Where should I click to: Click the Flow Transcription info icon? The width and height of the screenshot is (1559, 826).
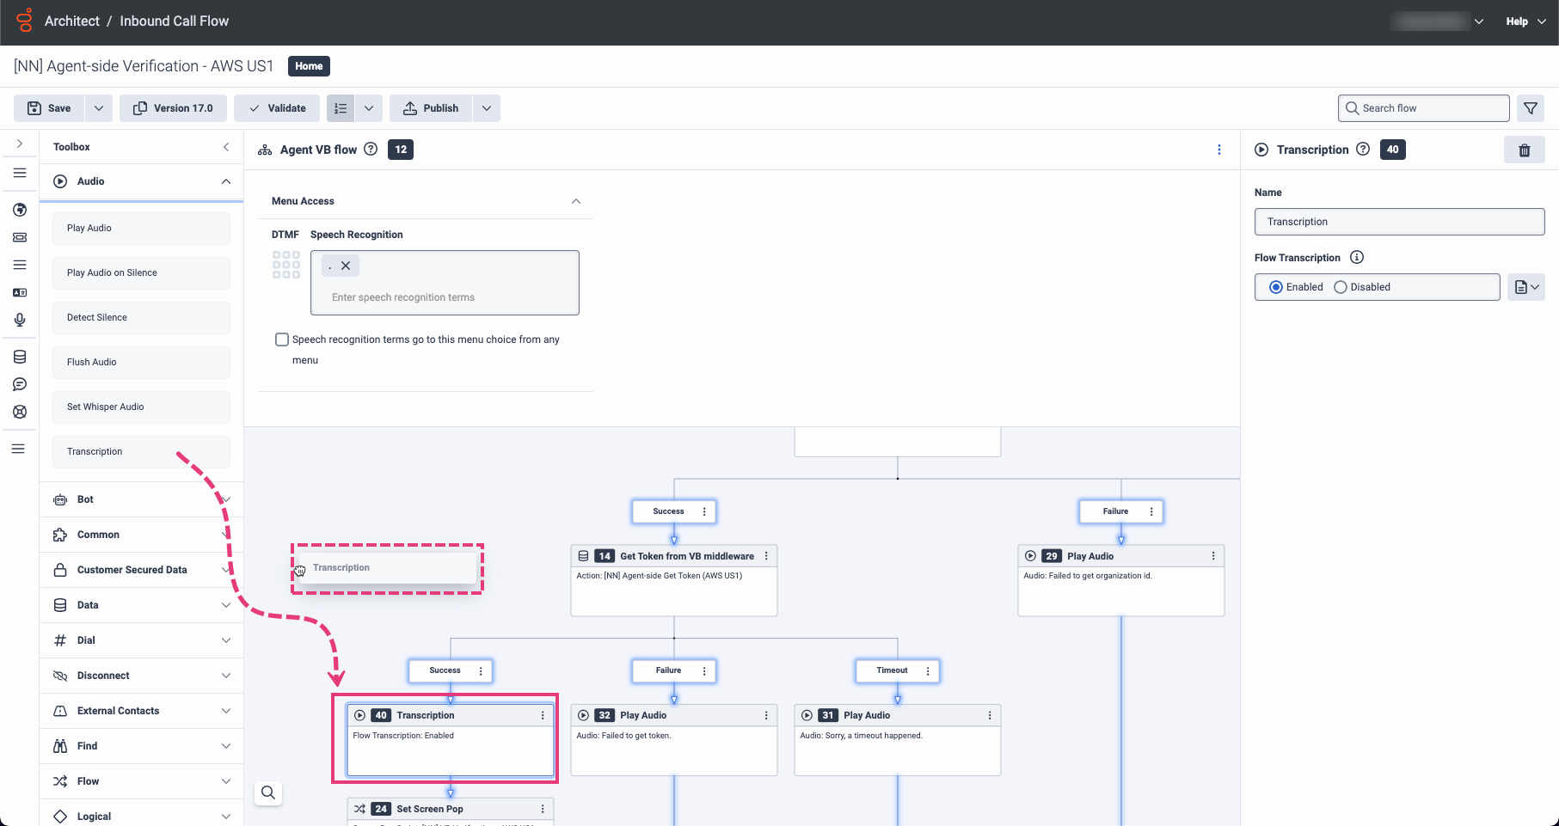pos(1357,257)
